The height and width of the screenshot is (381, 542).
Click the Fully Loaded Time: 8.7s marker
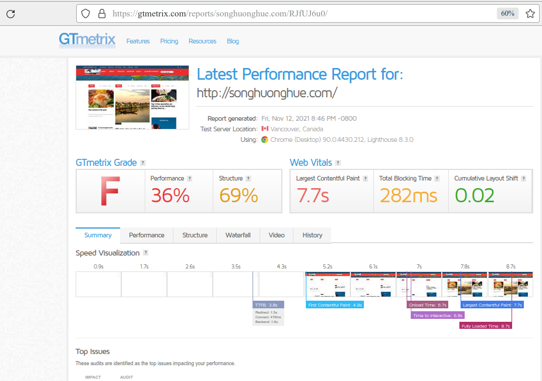pyautogui.click(x=486, y=326)
